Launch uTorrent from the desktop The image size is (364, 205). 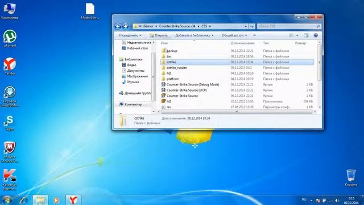click(x=10, y=39)
